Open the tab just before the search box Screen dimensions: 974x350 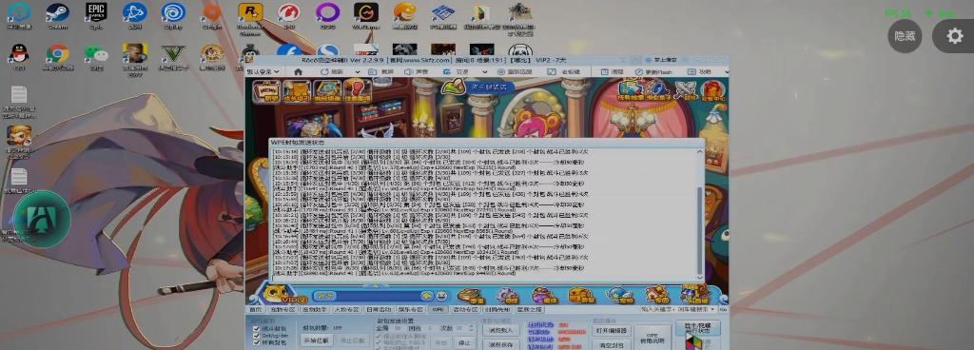[529, 309]
